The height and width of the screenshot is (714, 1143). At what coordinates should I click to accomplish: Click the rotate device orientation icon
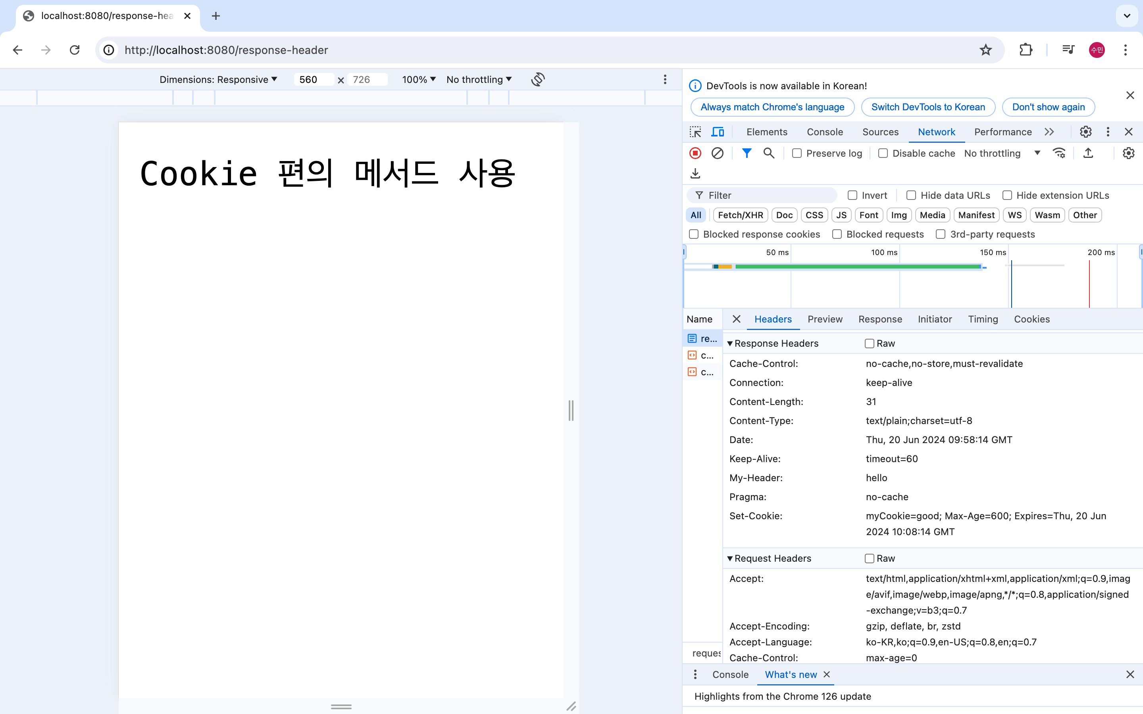click(x=537, y=79)
